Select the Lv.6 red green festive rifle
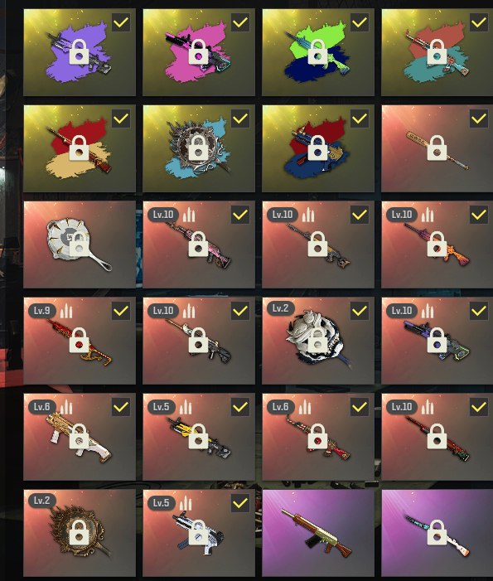The image size is (493, 581). (x=318, y=437)
